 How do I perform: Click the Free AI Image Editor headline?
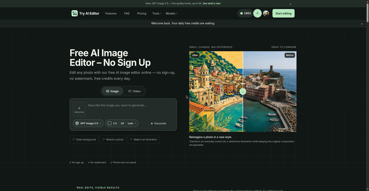point(110,58)
